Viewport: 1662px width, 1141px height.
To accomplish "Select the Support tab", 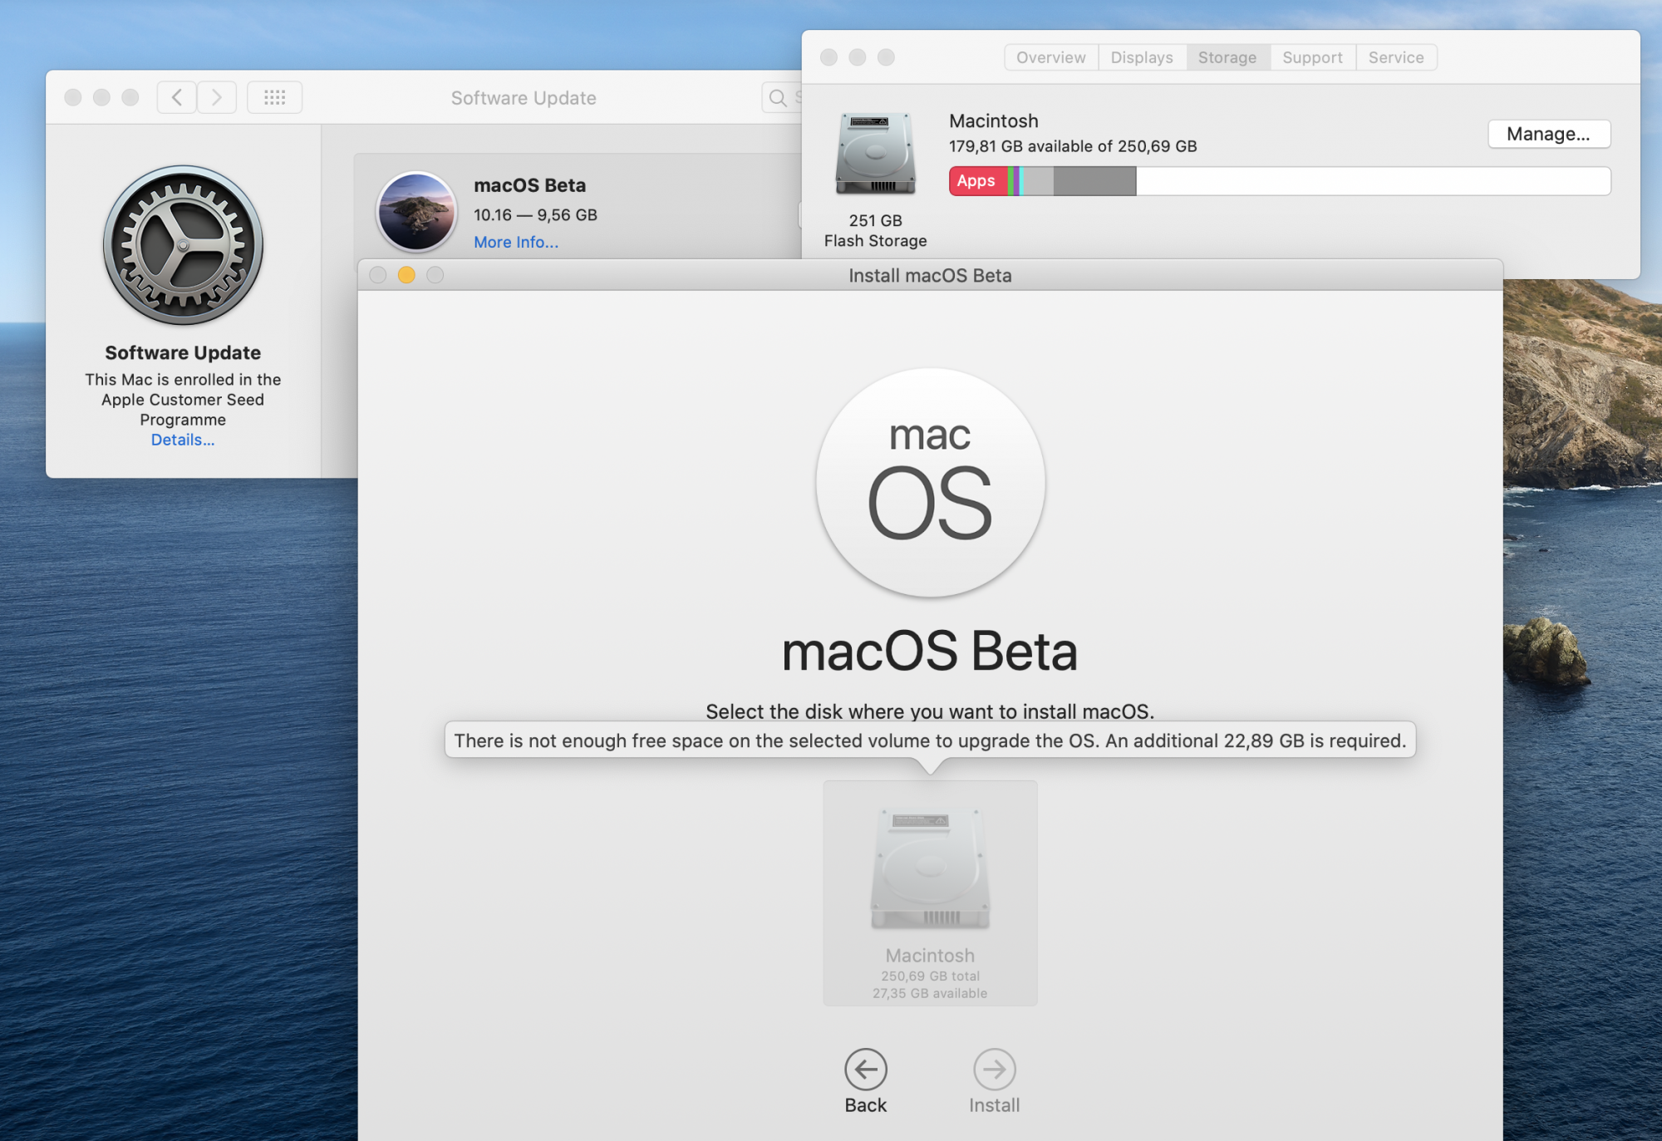I will 1311,57.
